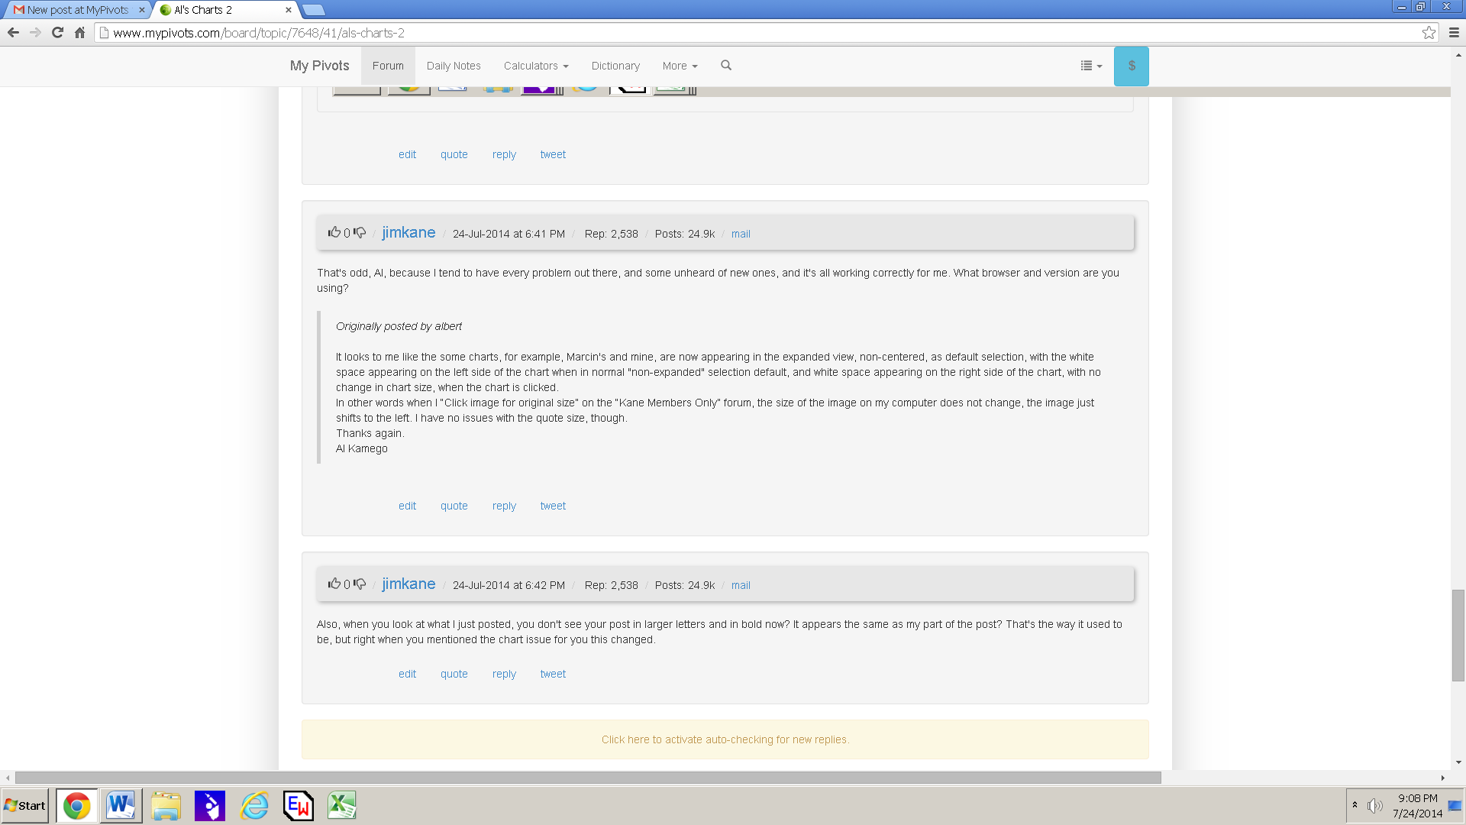Image resolution: width=1466 pixels, height=825 pixels.
Task: Click reply under the 6:42 PM post
Action: pyautogui.click(x=504, y=674)
